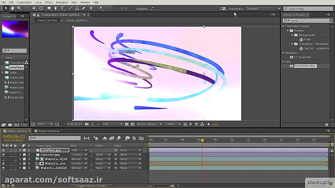Select the Horizontal Type tool
Screen dimensions: 335x188
tap(63, 8)
